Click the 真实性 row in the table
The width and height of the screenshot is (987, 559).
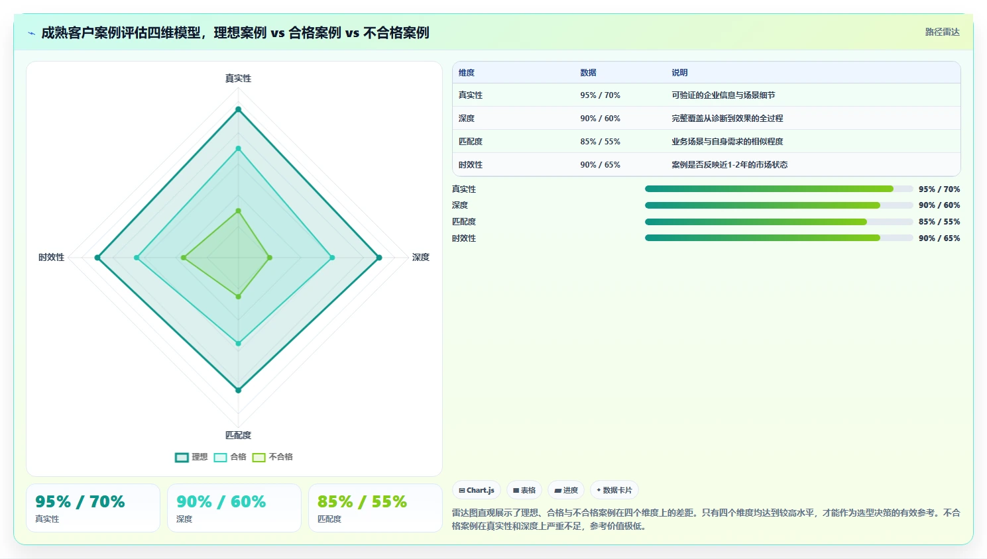(x=706, y=95)
